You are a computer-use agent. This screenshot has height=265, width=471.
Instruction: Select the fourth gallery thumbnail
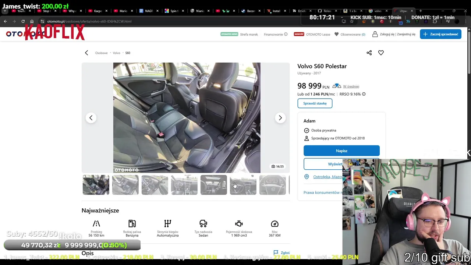click(184, 185)
